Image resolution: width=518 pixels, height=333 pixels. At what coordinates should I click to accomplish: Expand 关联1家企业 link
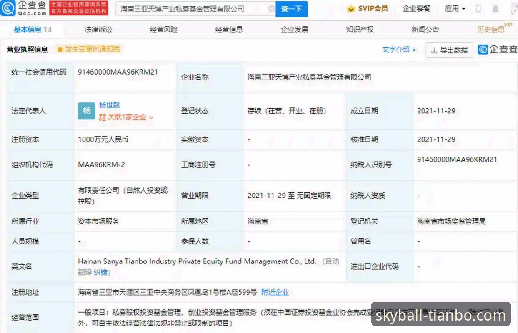click(x=126, y=117)
